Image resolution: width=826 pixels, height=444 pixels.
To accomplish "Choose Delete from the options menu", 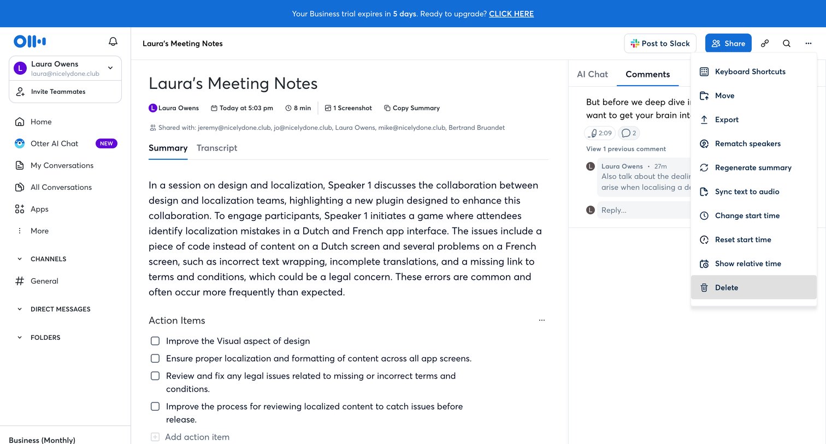I will (x=754, y=287).
